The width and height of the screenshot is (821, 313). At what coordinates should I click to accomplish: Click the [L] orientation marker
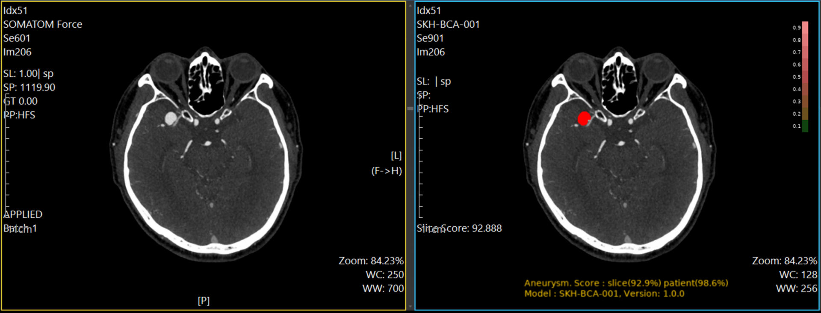click(396, 155)
